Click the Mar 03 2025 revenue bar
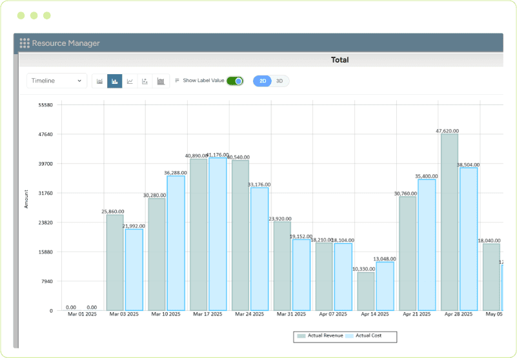Screen dimensions: 517x358 coord(115,263)
